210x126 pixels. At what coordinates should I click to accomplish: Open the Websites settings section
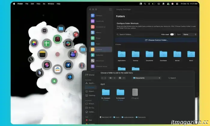click(x=101, y=55)
